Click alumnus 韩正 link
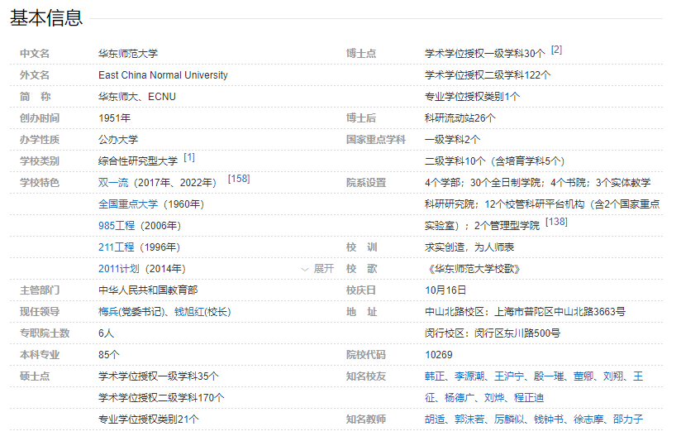The image size is (681, 441). [435, 376]
